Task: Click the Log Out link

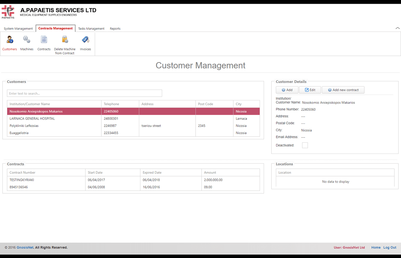Action: pos(390,248)
